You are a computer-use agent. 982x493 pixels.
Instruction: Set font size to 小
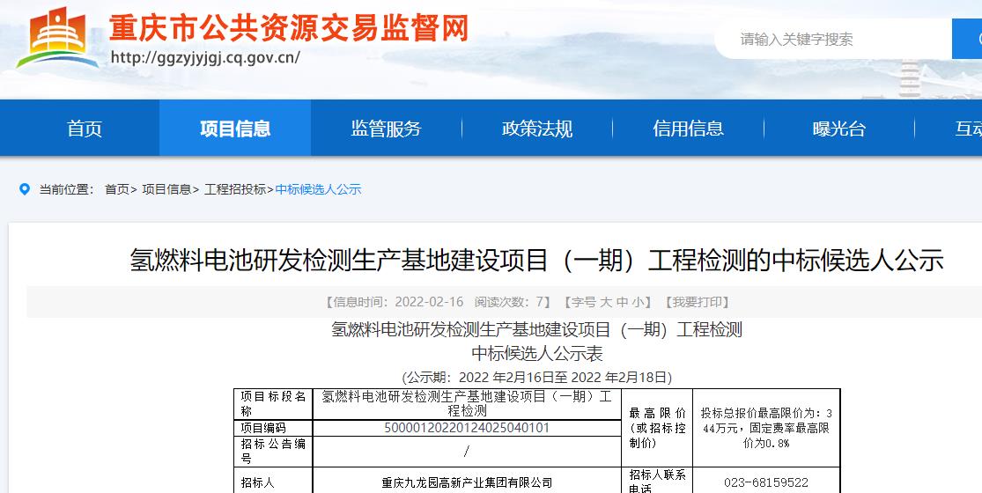(x=638, y=302)
